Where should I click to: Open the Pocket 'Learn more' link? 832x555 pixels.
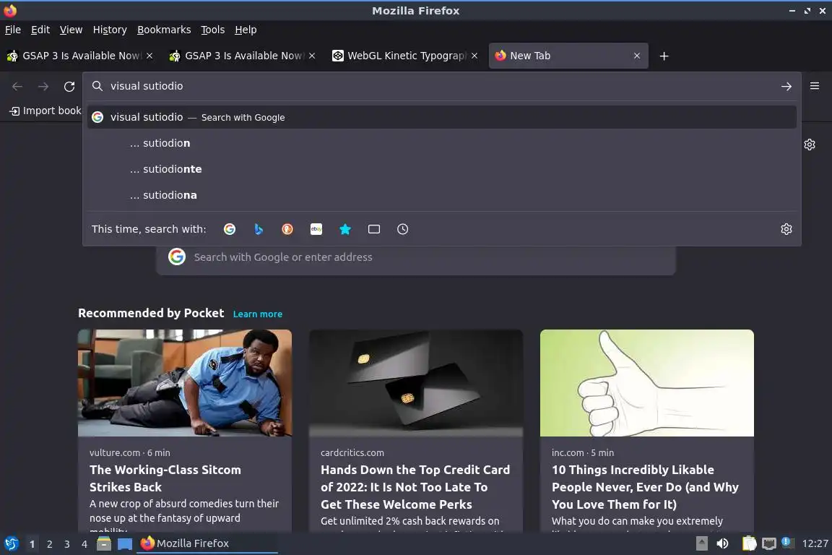pos(257,314)
